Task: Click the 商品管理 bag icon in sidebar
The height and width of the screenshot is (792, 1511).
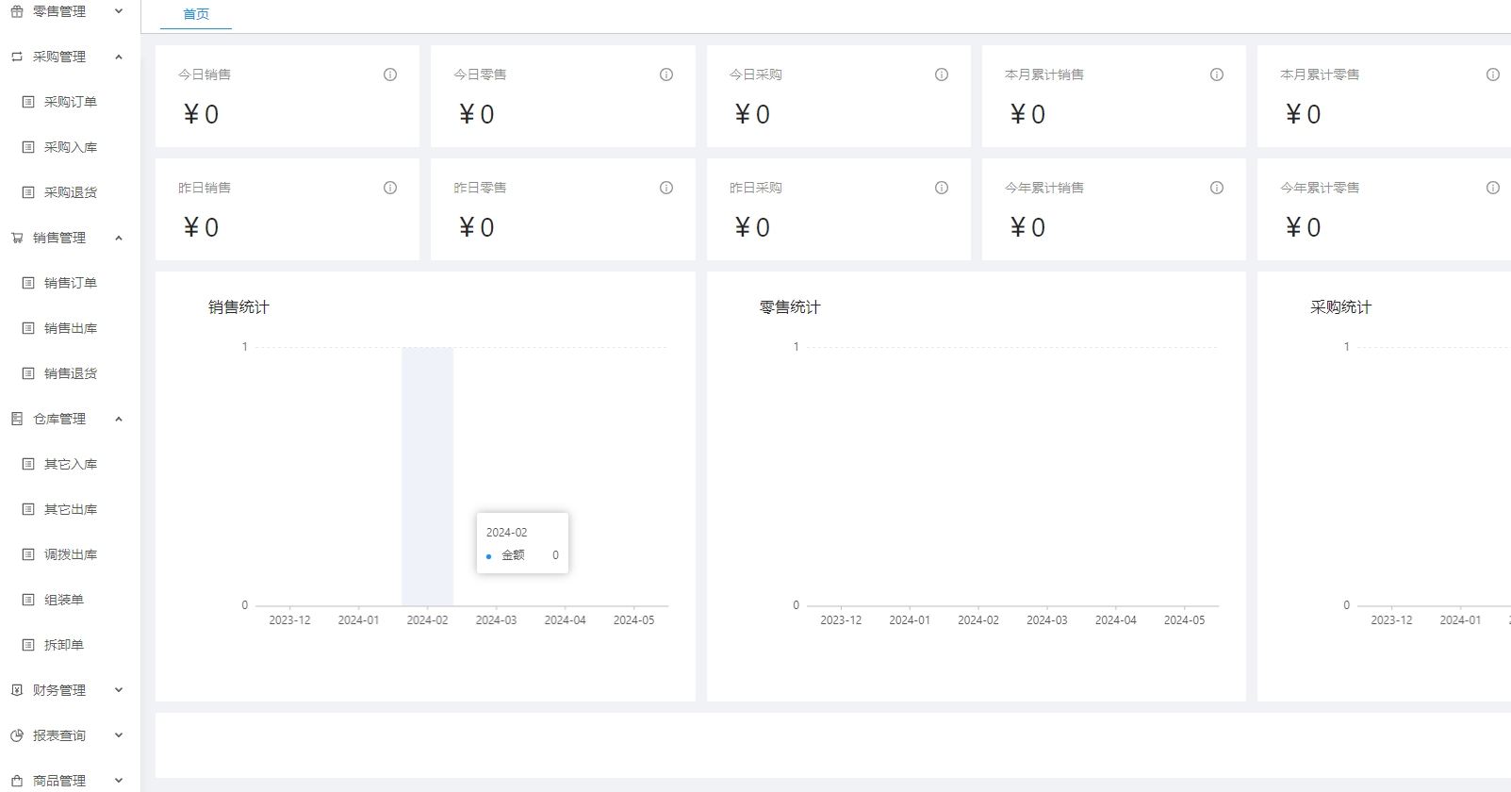Action: [x=17, y=781]
